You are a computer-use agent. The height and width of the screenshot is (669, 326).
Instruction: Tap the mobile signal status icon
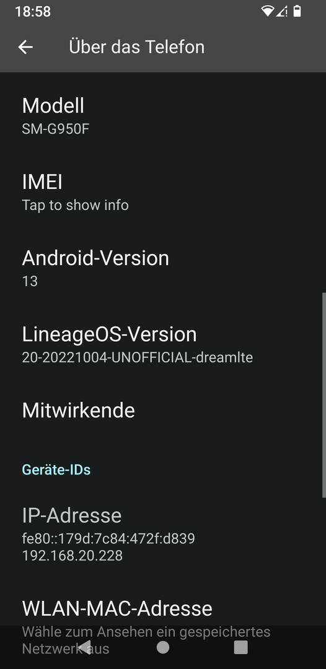point(281,11)
